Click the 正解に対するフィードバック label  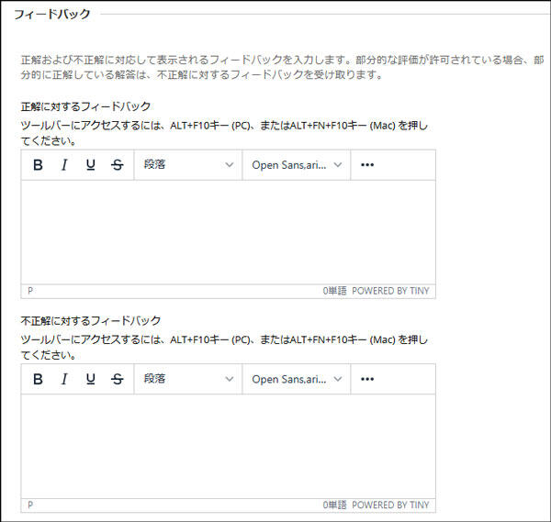point(85,106)
